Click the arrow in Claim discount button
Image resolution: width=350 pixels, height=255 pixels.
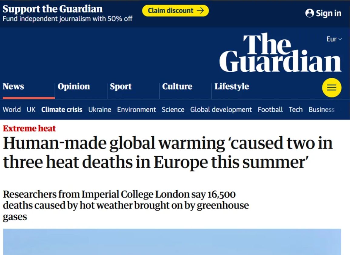tap(200, 10)
